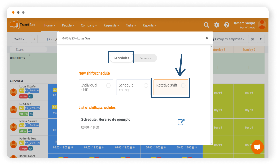The width and height of the screenshot is (278, 165).
Task: Open the filter icon on the toolbar
Action: pyautogui.click(x=261, y=39)
